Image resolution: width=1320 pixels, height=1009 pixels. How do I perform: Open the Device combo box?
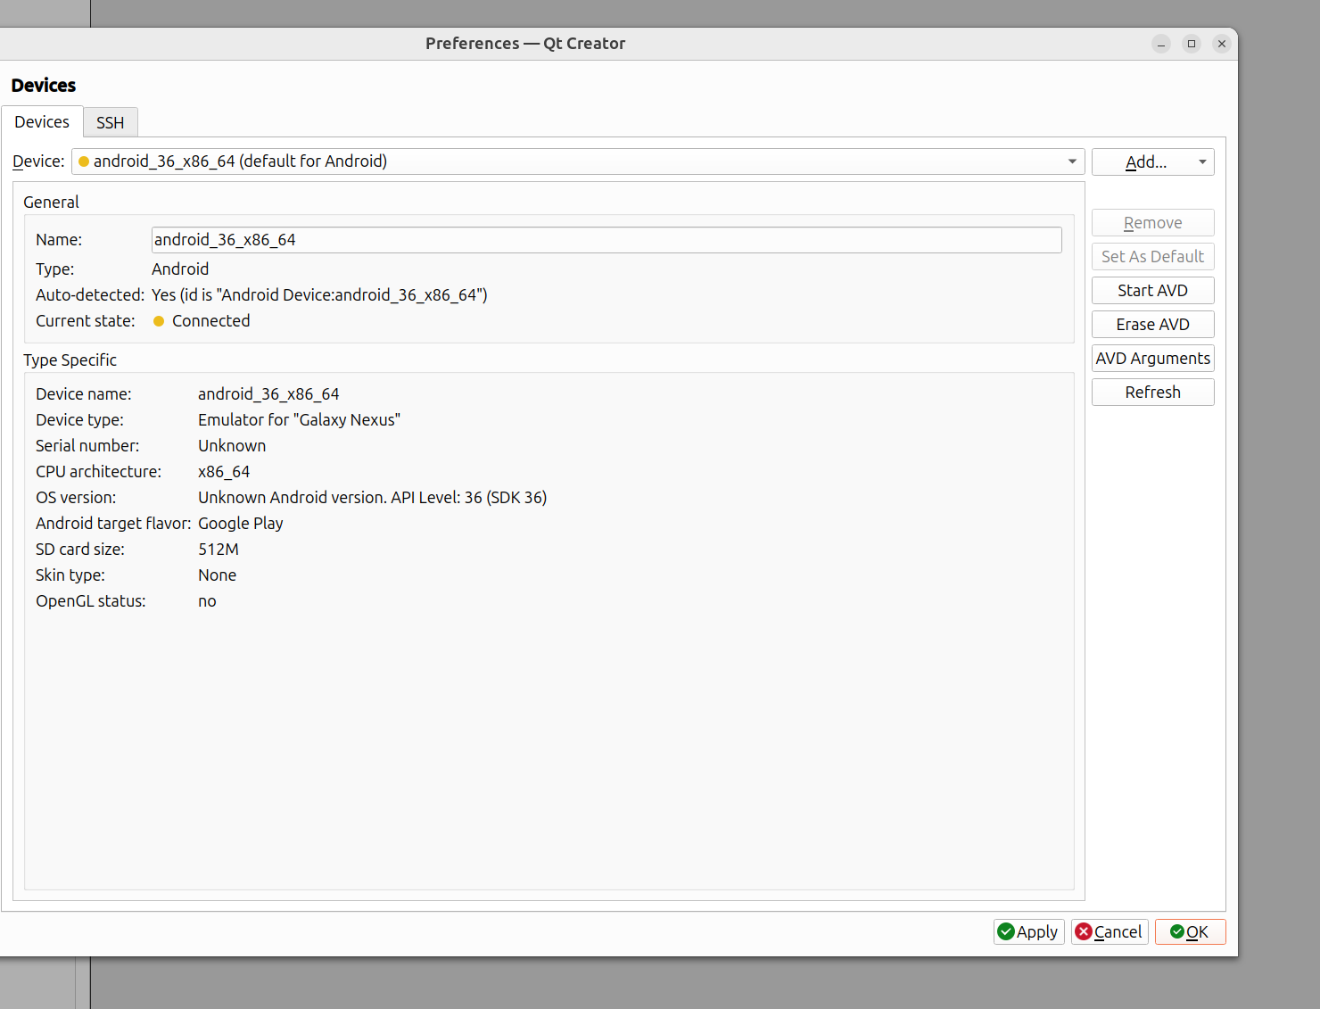[578, 161]
